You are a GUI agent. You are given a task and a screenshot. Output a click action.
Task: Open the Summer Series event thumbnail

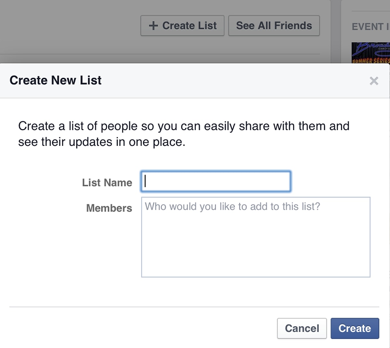(371, 53)
